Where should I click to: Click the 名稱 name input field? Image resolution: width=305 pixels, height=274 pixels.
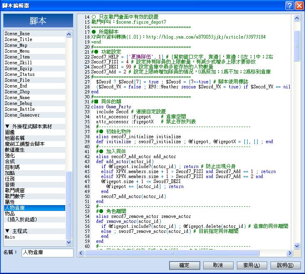tap(47, 253)
